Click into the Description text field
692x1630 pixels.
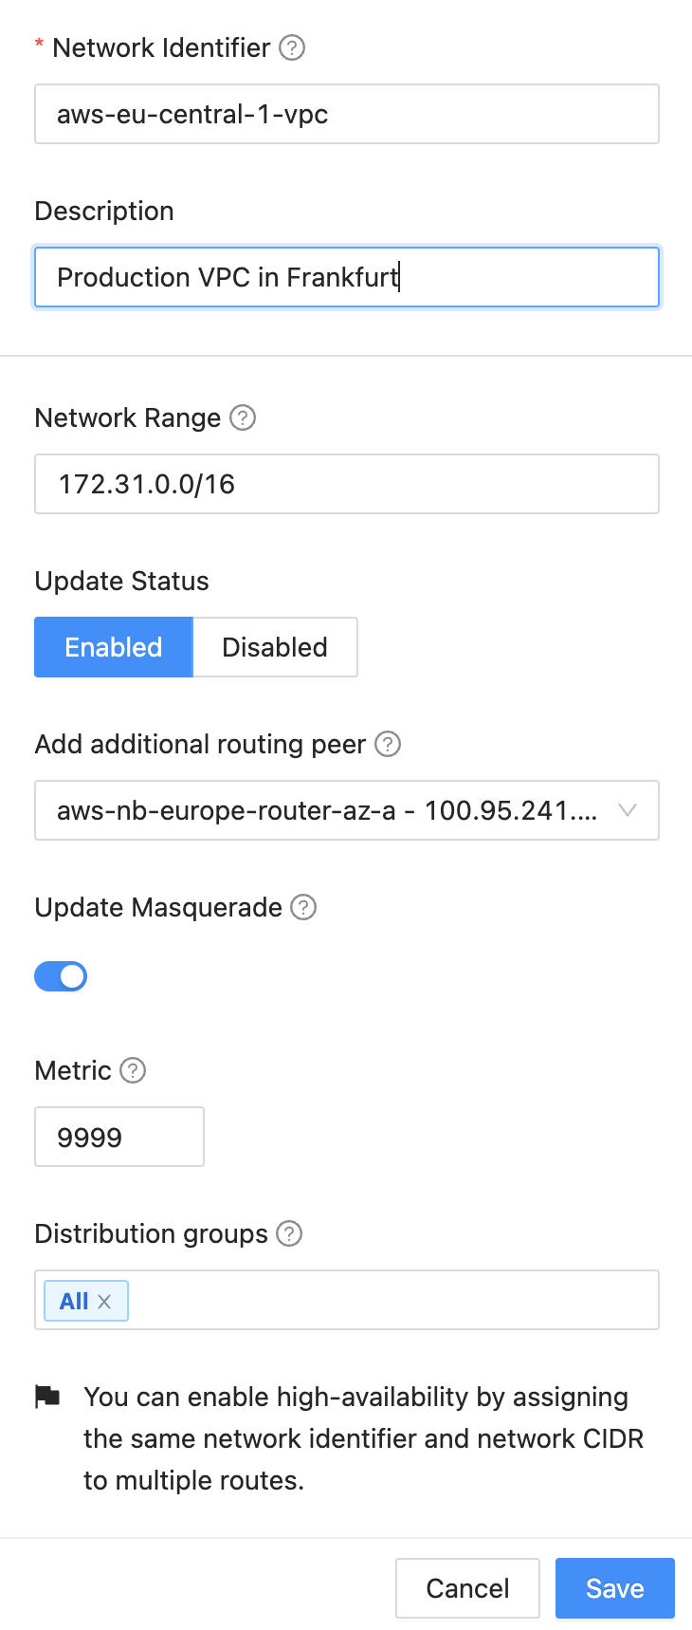tap(347, 277)
